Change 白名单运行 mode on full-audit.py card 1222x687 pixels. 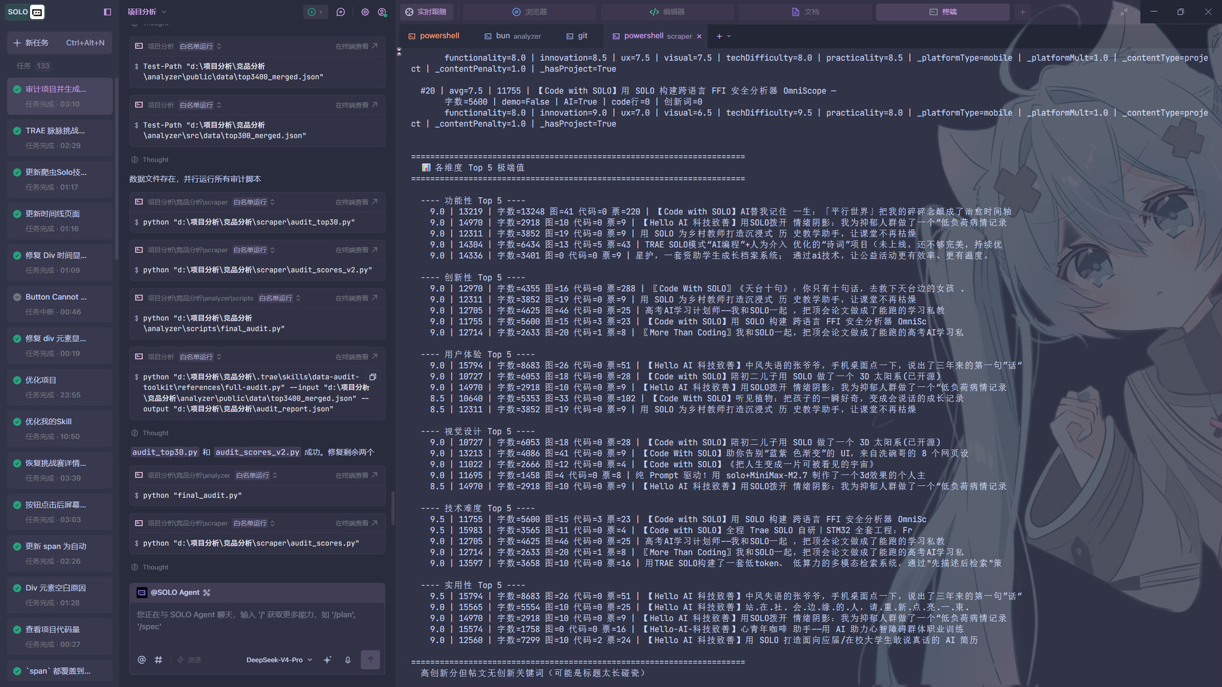200,357
